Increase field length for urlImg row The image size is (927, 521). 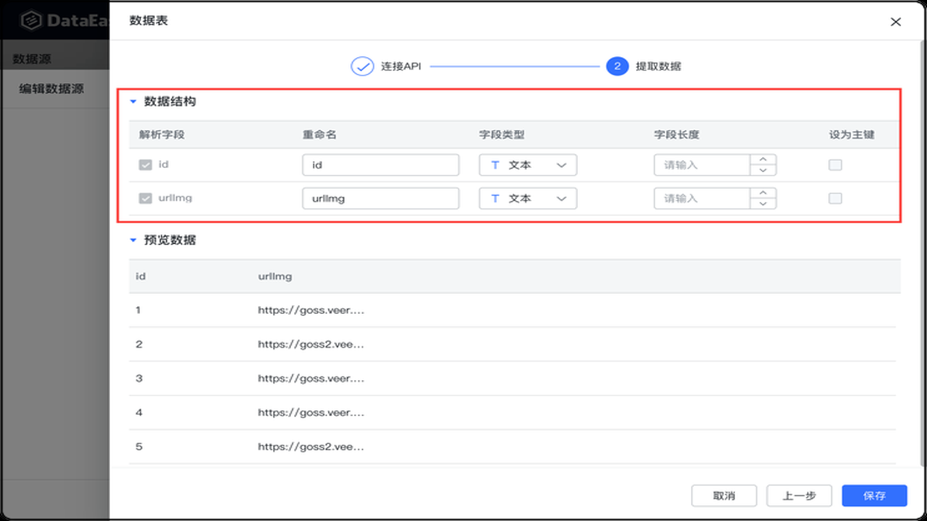[763, 193]
